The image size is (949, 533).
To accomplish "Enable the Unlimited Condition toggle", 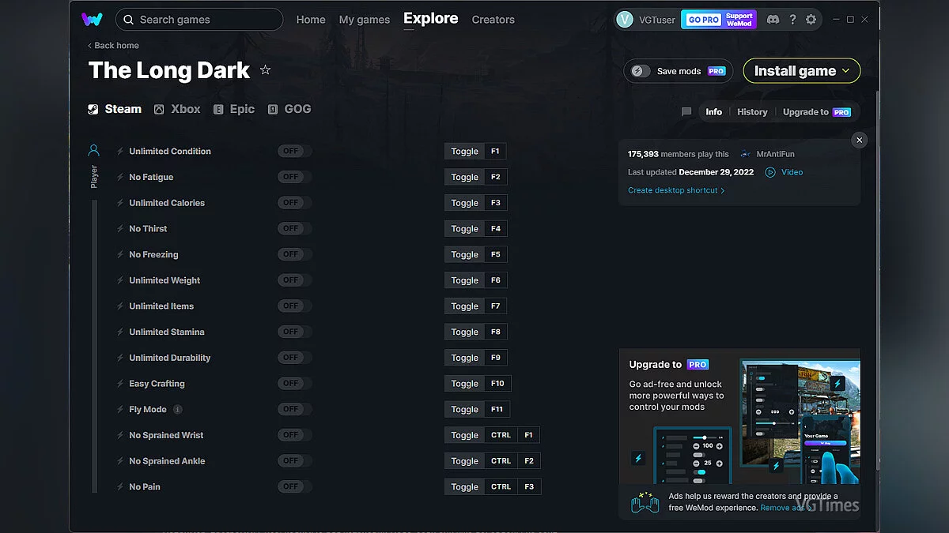I will [293, 151].
